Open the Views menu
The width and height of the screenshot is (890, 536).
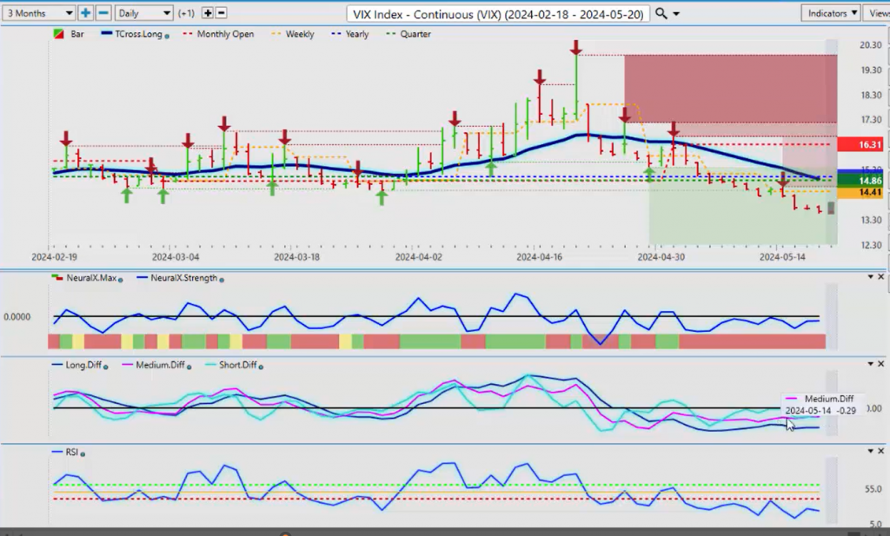878,13
